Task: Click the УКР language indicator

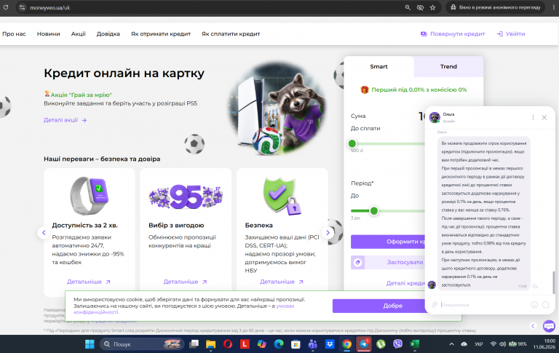Action: [479, 344]
